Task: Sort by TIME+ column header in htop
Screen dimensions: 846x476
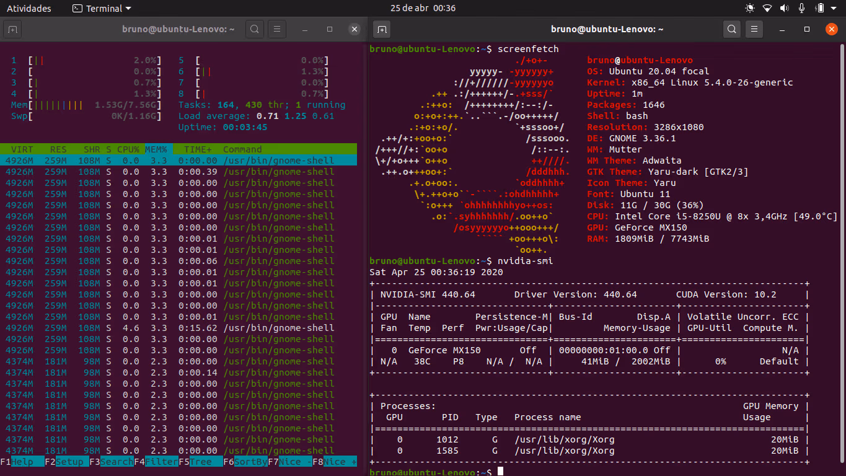Action: [198, 149]
